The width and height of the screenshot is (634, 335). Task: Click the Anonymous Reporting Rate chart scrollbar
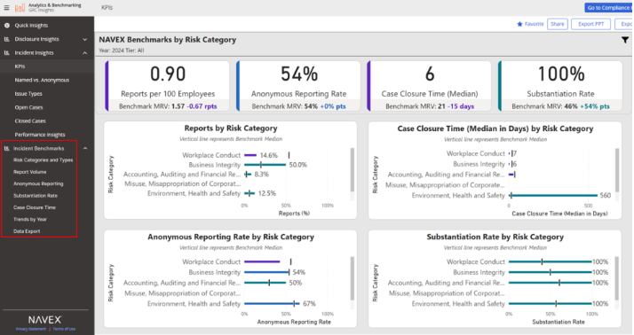coord(353,278)
